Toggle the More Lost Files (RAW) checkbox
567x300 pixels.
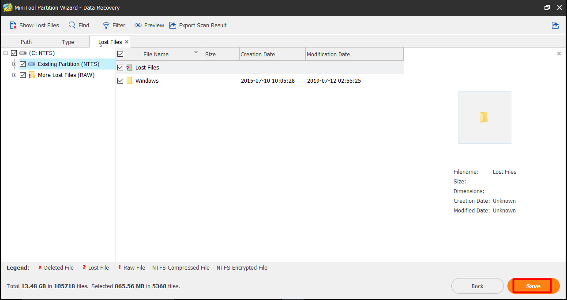[x=23, y=75]
